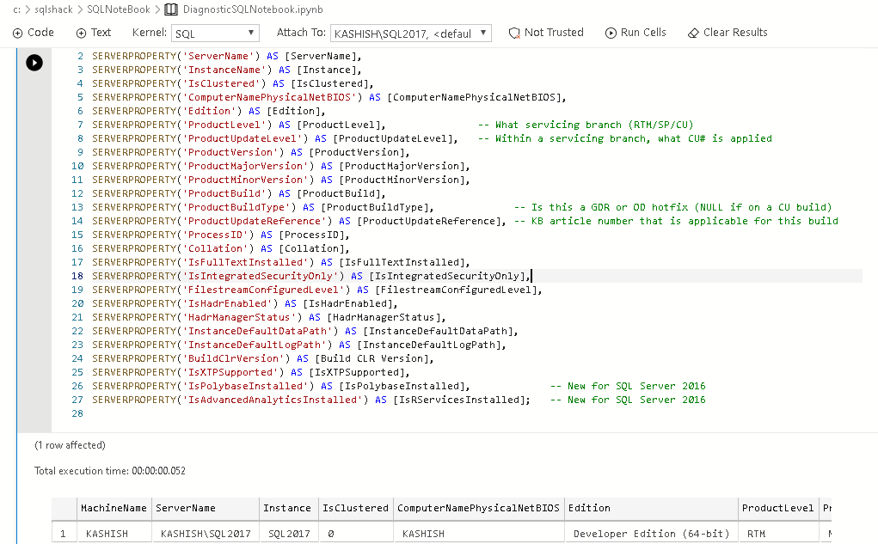Click the c: drive breadcrumb

(17, 9)
